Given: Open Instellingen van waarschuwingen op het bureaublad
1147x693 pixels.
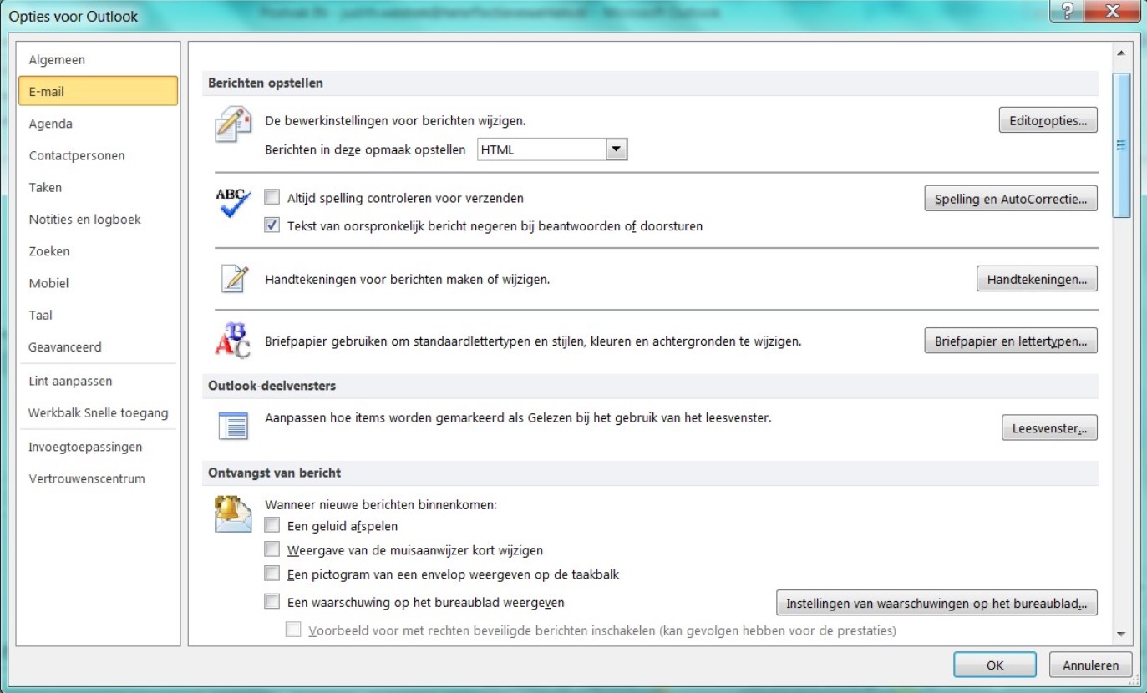Looking at the screenshot, I should pos(936,602).
